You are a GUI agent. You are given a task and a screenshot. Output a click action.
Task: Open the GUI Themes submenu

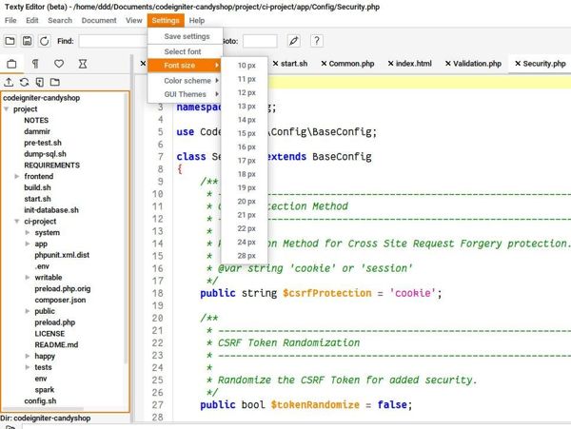pos(184,94)
